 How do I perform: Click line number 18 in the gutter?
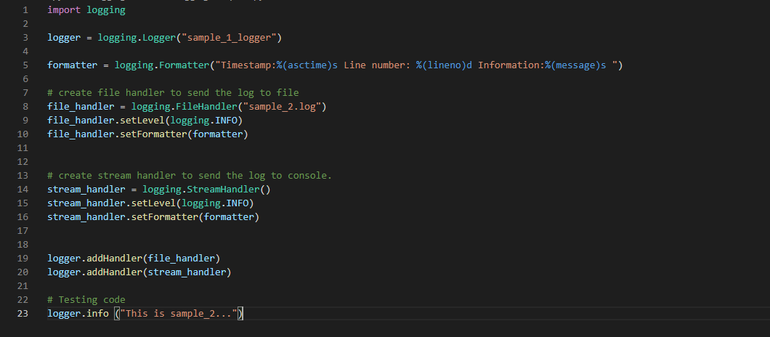pyautogui.click(x=23, y=244)
